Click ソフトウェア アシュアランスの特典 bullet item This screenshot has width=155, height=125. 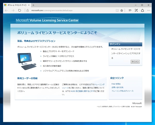(x=66, y=71)
